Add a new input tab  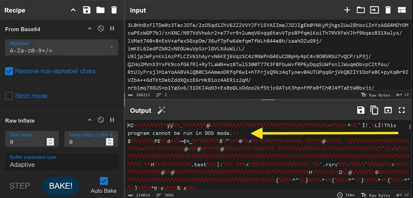(x=347, y=10)
